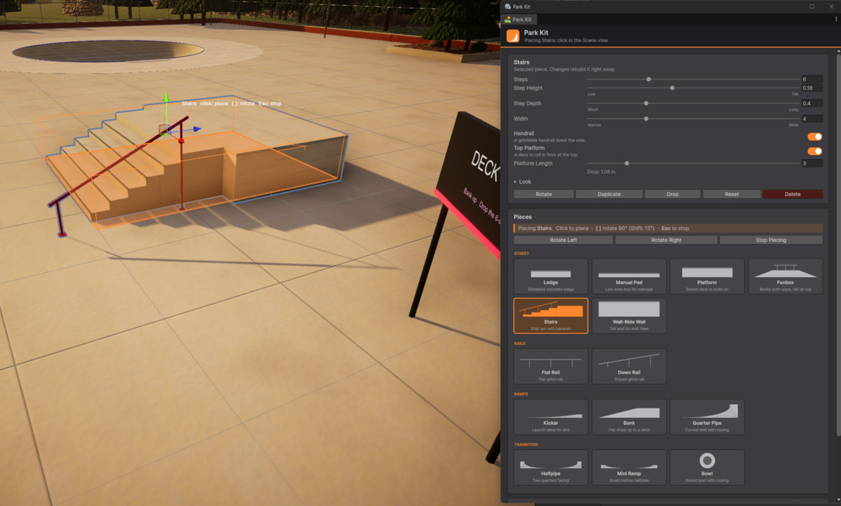The width and height of the screenshot is (841, 506).
Task: Select the Quarter Pipe piece
Action: point(707,417)
